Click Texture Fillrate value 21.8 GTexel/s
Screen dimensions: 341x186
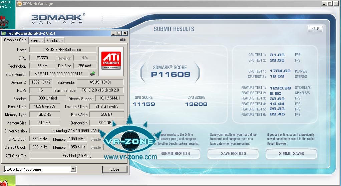tap(106, 106)
